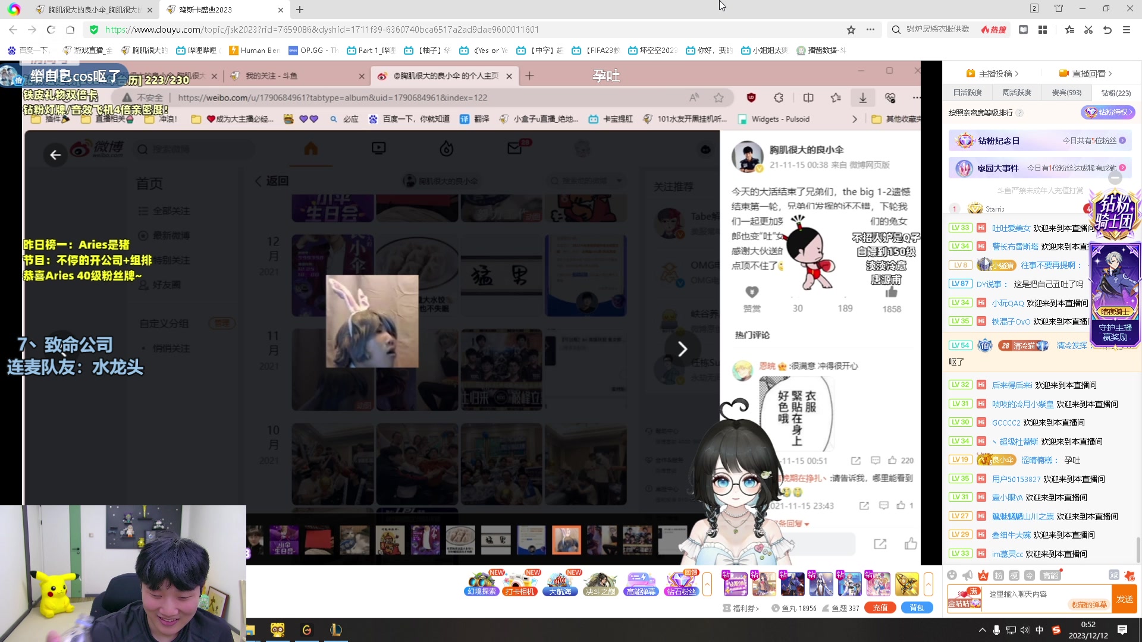Open the emoji picker in chat
Image resolution: width=1142 pixels, height=642 pixels.
[x=952, y=575]
